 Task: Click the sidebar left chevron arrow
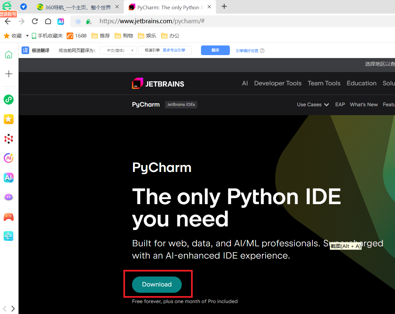(5, 308)
